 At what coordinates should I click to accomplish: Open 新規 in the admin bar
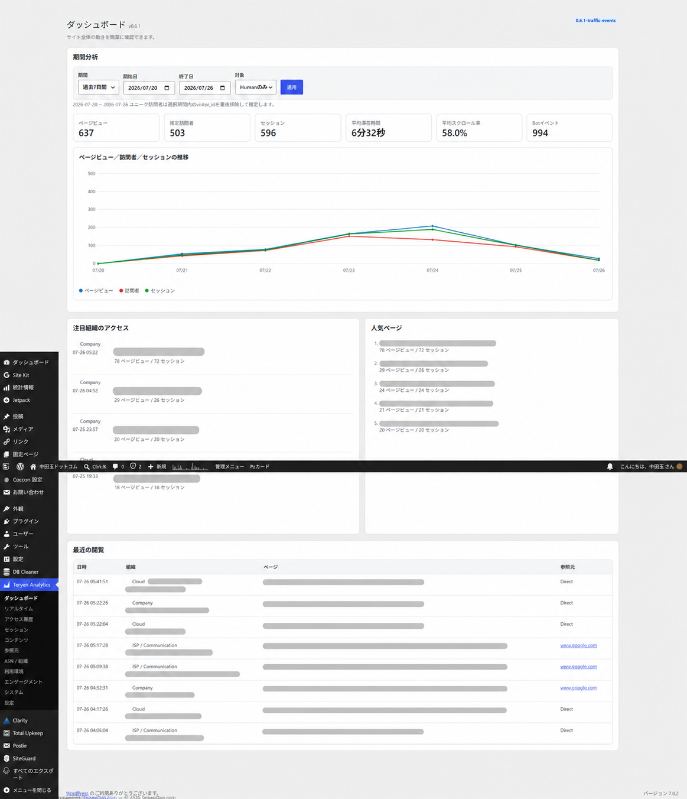(157, 467)
